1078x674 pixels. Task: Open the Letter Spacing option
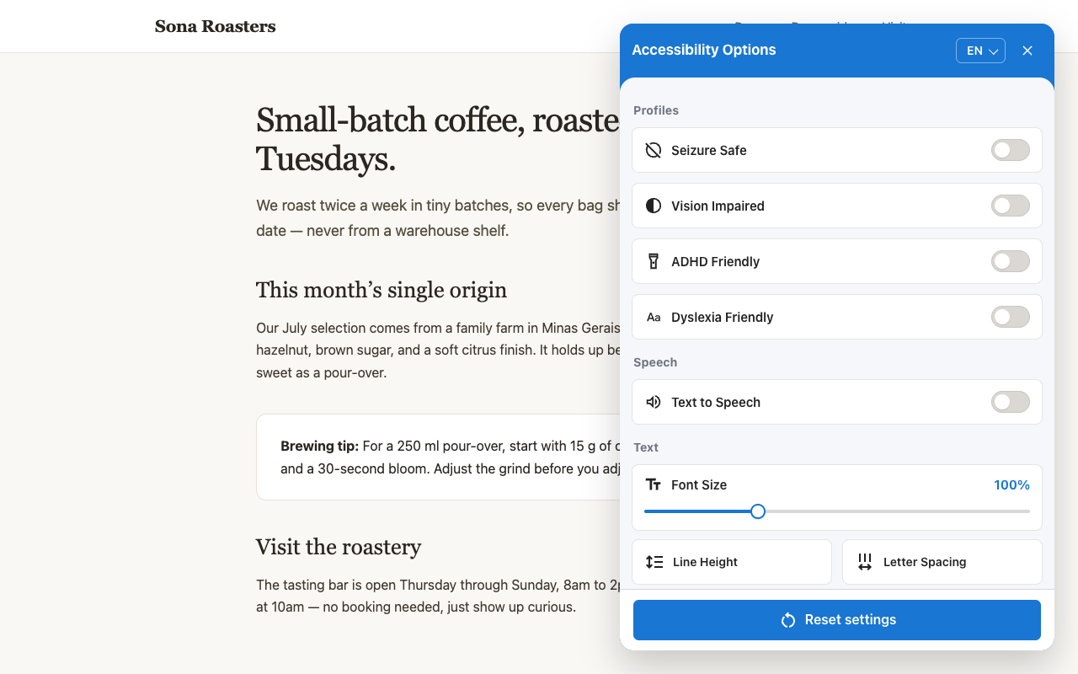click(x=942, y=562)
